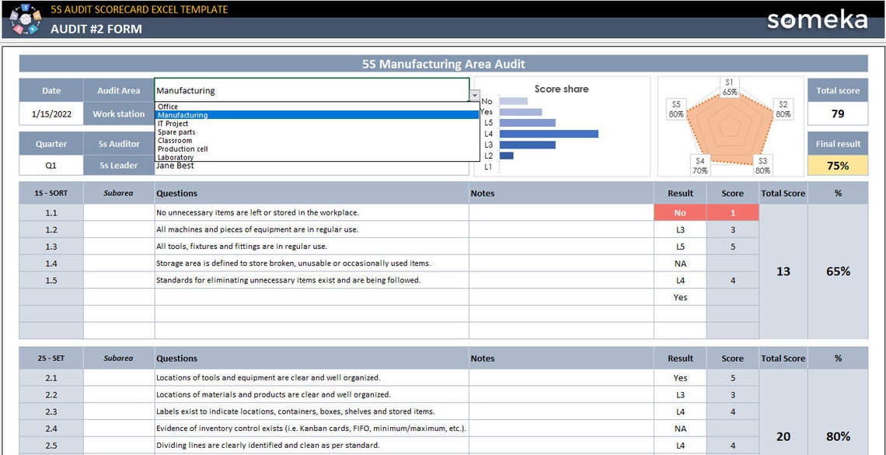Click the Someka logo
The height and width of the screenshot is (455, 886).
(817, 19)
